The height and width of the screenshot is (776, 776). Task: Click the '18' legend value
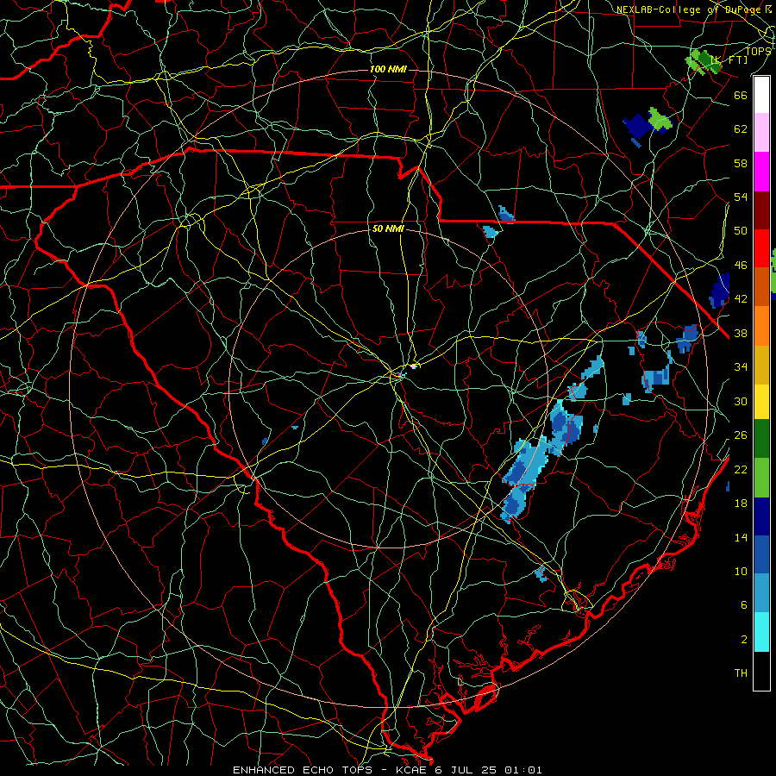point(741,504)
